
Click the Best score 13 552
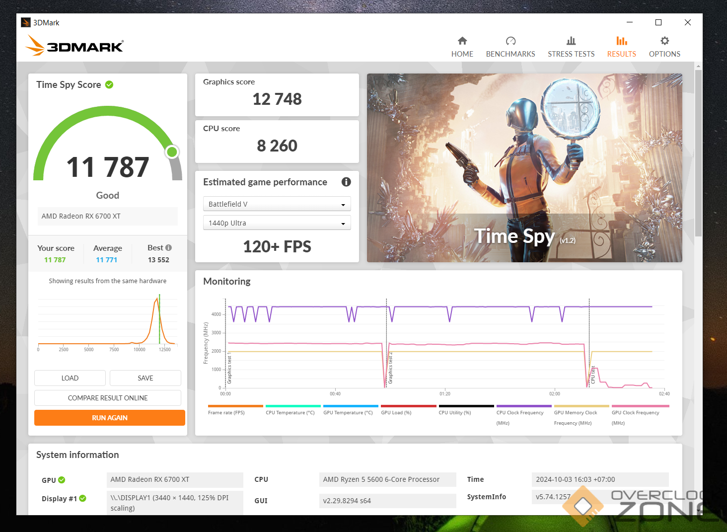point(158,260)
